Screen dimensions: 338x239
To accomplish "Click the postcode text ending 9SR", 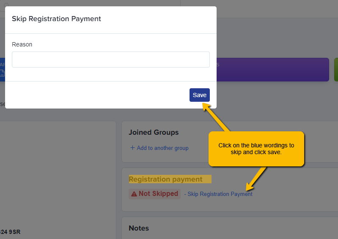I will [10, 232].
